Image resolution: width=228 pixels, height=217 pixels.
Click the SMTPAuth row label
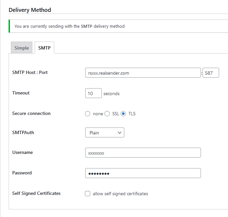(23, 132)
